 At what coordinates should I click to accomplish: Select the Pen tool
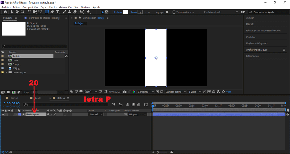pos(53,12)
